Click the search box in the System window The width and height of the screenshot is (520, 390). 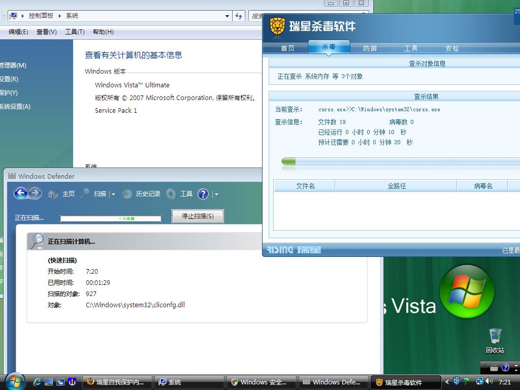(x=256, y=16)
